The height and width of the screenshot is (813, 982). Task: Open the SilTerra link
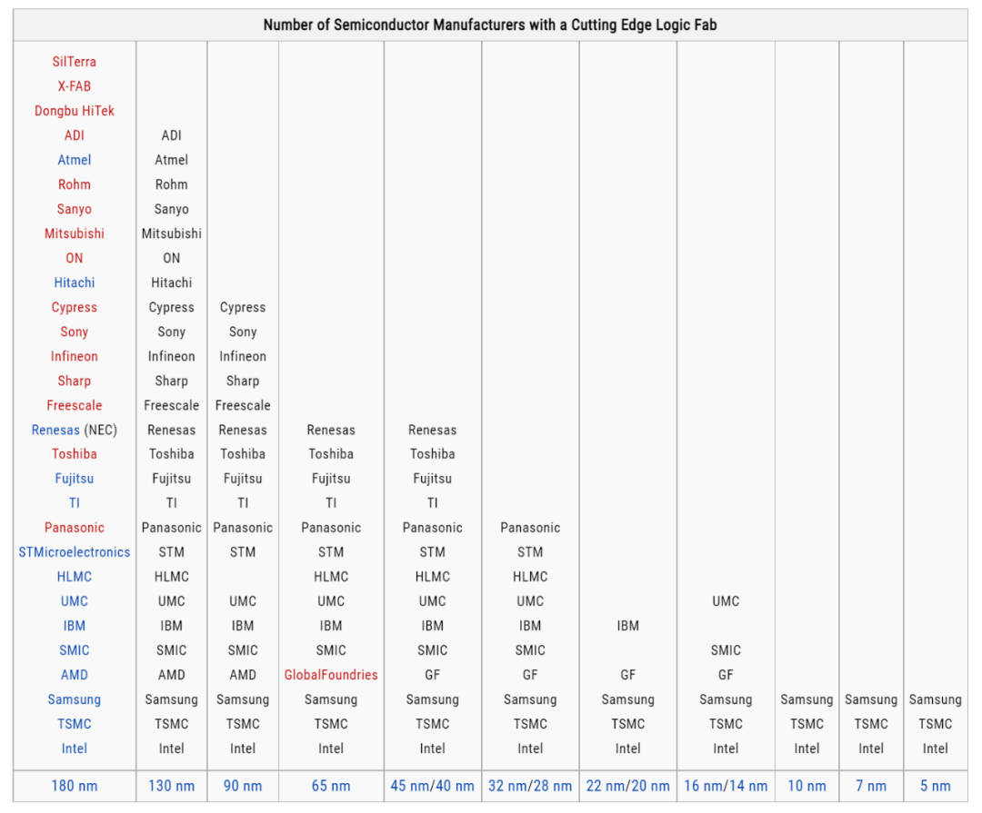pyautogui.click(x=74, y=62)
